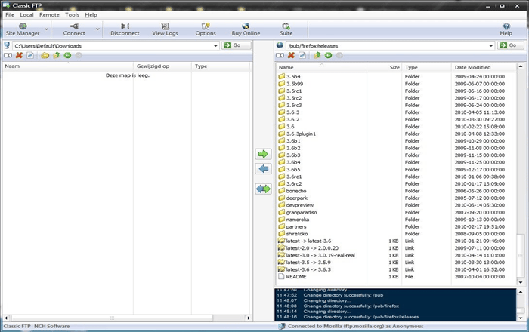Open the Tools menu
Viewport: 529px width, 332px height.
coord(73,15)
